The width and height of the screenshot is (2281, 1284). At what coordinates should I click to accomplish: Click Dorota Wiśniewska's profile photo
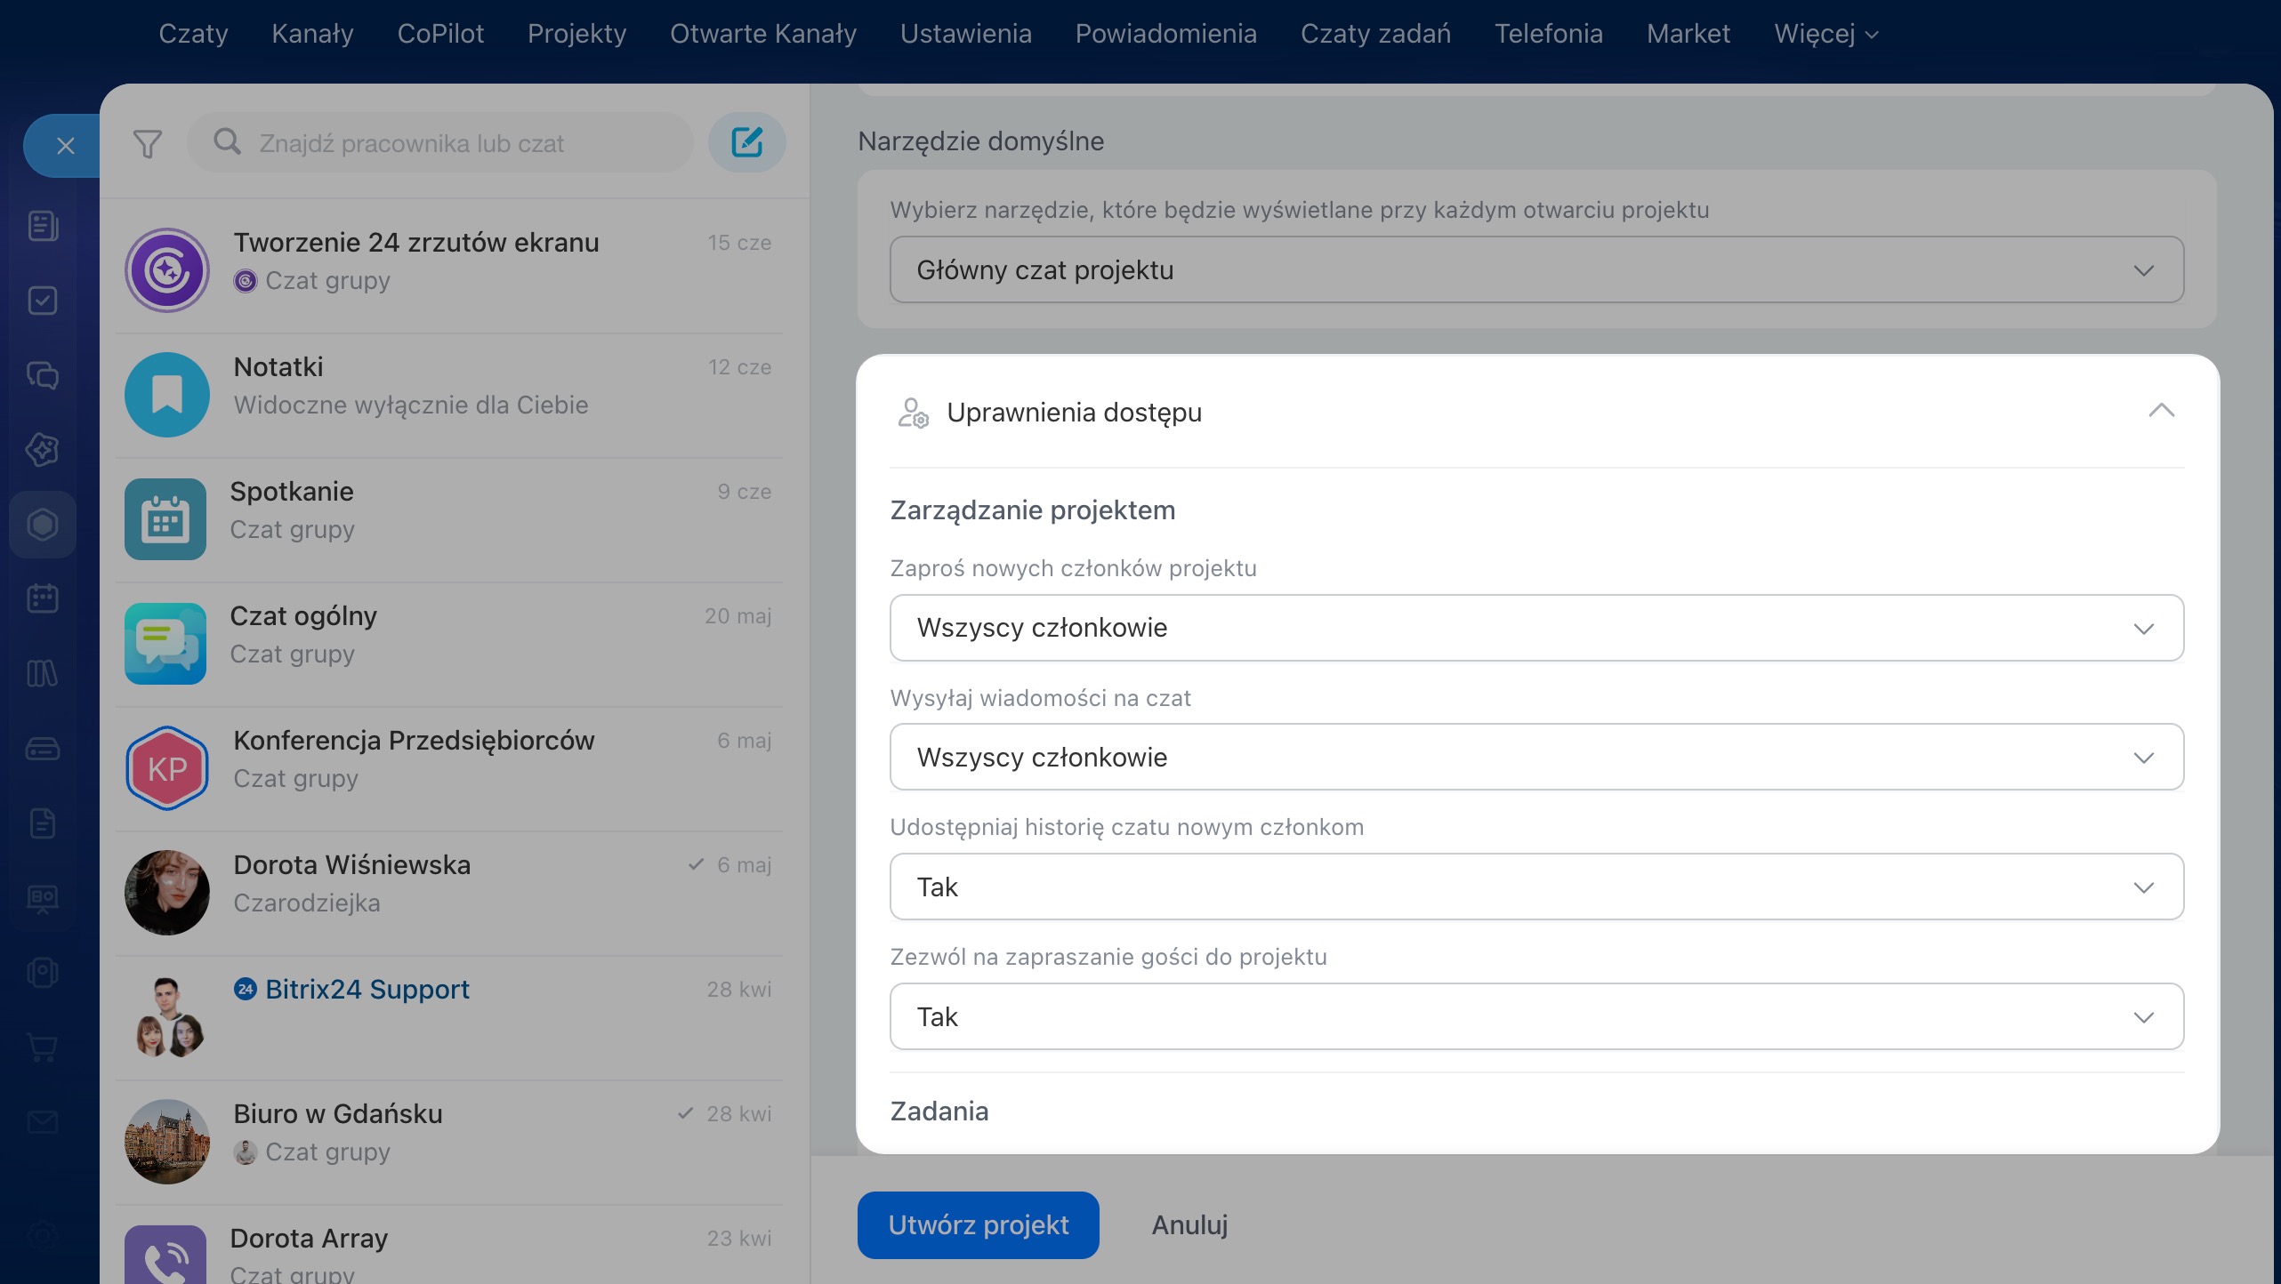(x=167, y=893)
